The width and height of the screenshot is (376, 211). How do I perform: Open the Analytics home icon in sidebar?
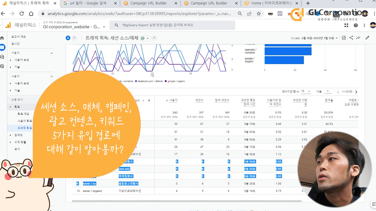[x=2, y=38]
